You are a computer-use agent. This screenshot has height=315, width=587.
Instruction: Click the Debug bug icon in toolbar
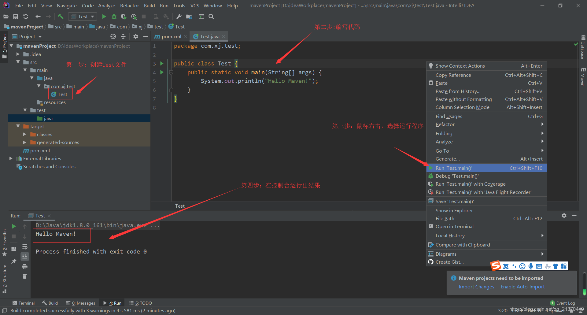(x=114, y=17)
